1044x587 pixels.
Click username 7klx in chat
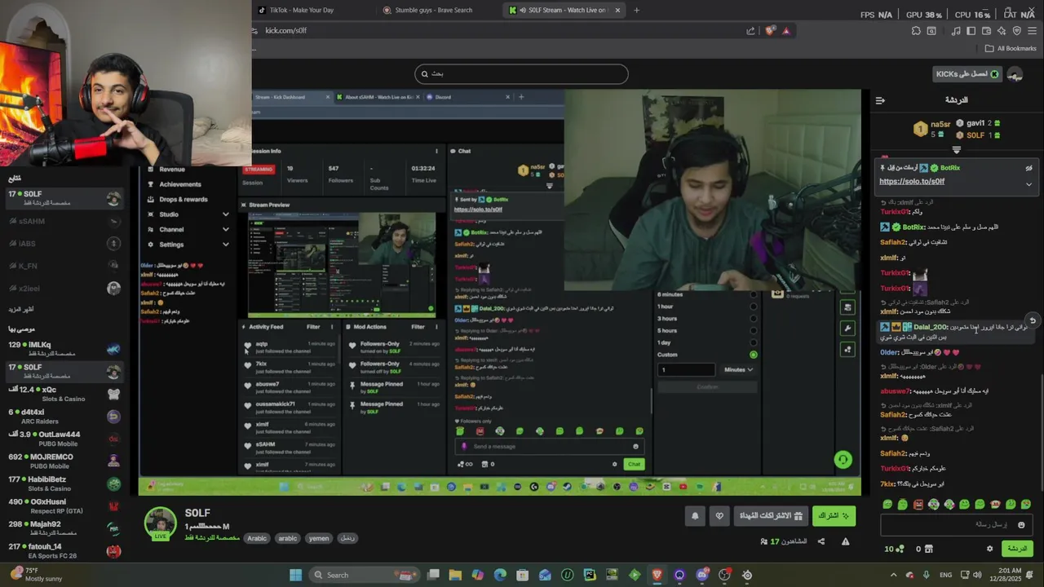888,484
